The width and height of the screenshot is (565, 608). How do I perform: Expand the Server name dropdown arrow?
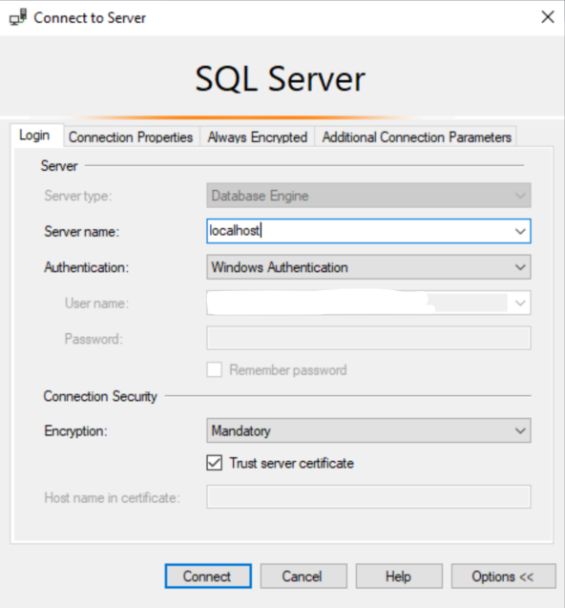[x=520, y=232]
